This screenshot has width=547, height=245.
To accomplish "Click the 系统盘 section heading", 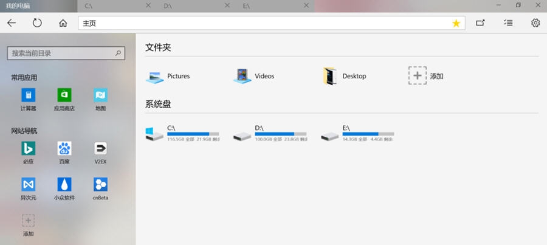I will pos(158,104).
